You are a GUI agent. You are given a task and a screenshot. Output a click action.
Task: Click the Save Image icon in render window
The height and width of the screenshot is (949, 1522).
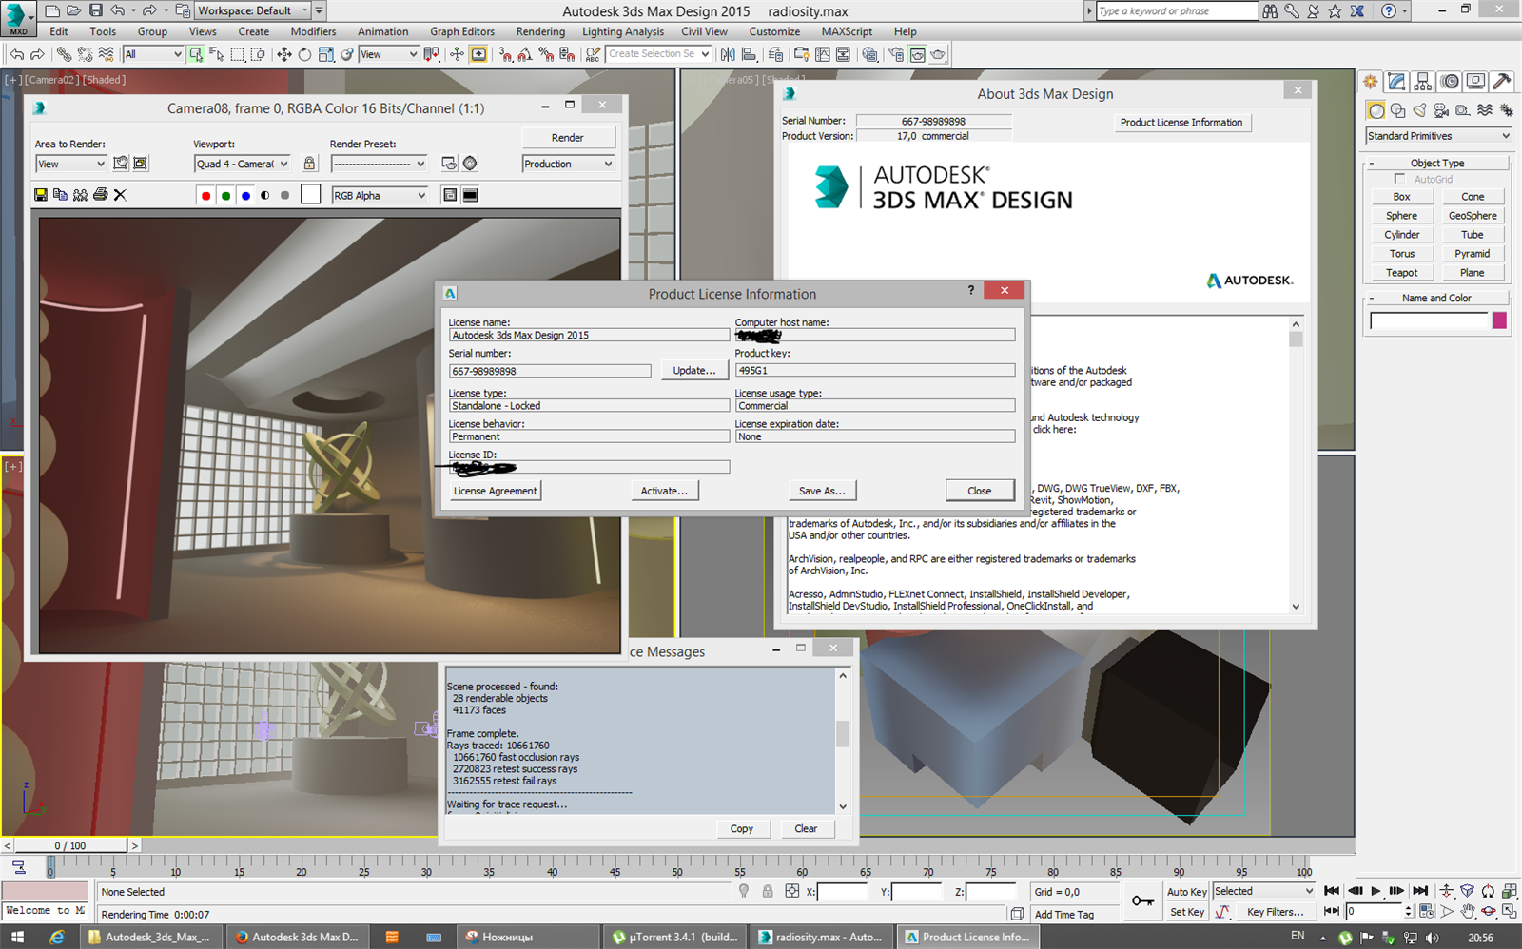click(x=40, y=195)
